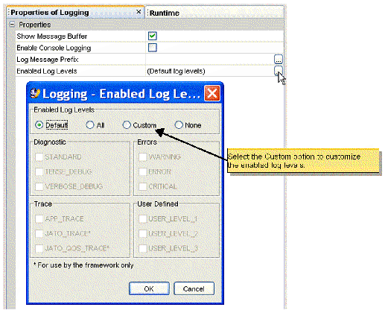Click the Log Message Prefix label
Screen dimensions: 388x313
point(48,60)
